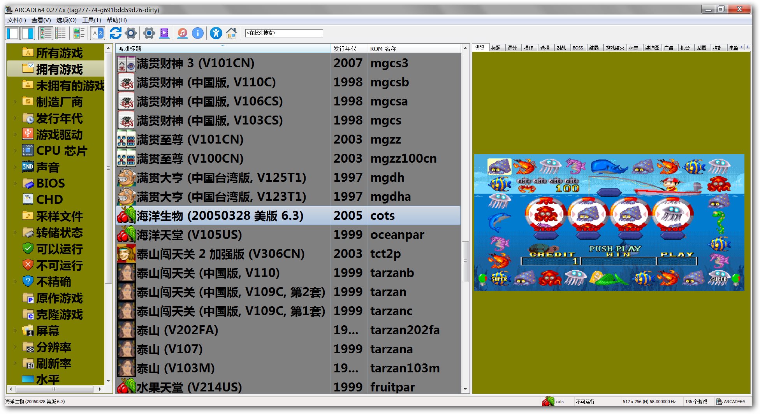Switch to the 标题 tab
Viewport: 760px width, 414px height.
[496, 48]
